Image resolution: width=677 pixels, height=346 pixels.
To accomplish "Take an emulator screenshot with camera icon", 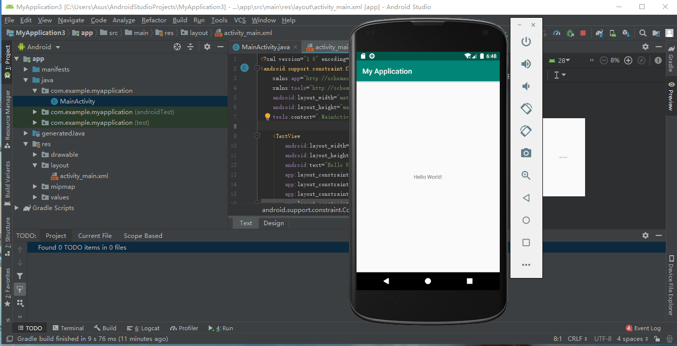I will pos(526,153).
